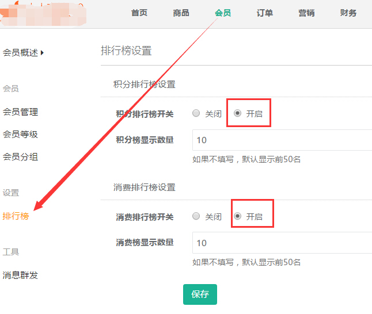372x314 pixels.
Task: Click the 积分榜显示数量 input field
Action: (282, 140)
